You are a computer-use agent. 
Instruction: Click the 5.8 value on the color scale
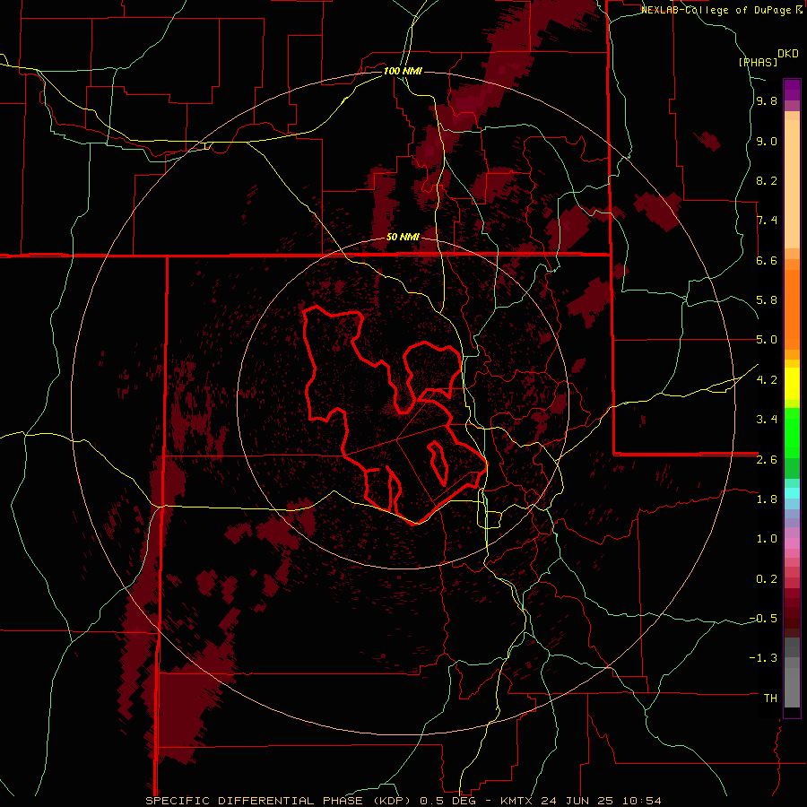(767, 300)
